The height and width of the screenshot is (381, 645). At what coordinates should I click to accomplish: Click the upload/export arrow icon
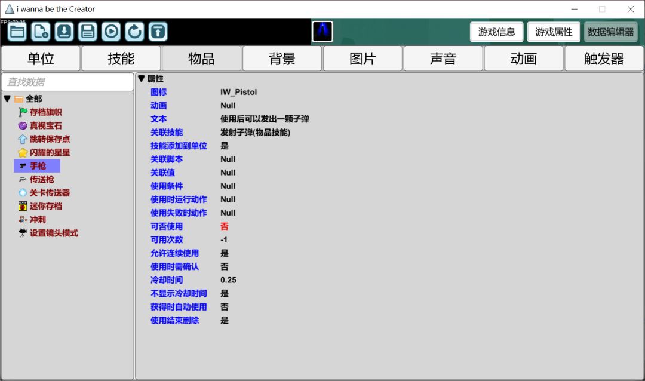(x=158, y=32)
